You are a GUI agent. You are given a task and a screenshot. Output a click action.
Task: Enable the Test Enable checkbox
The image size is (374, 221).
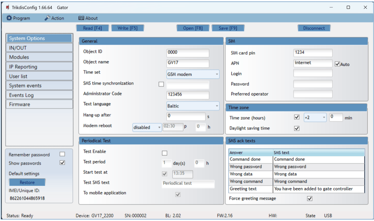(165, 153)
